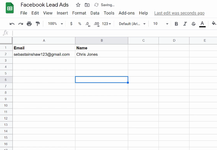Format as percent
The image size is (217, 150).
pyautogui.click(x=80, y=24)
